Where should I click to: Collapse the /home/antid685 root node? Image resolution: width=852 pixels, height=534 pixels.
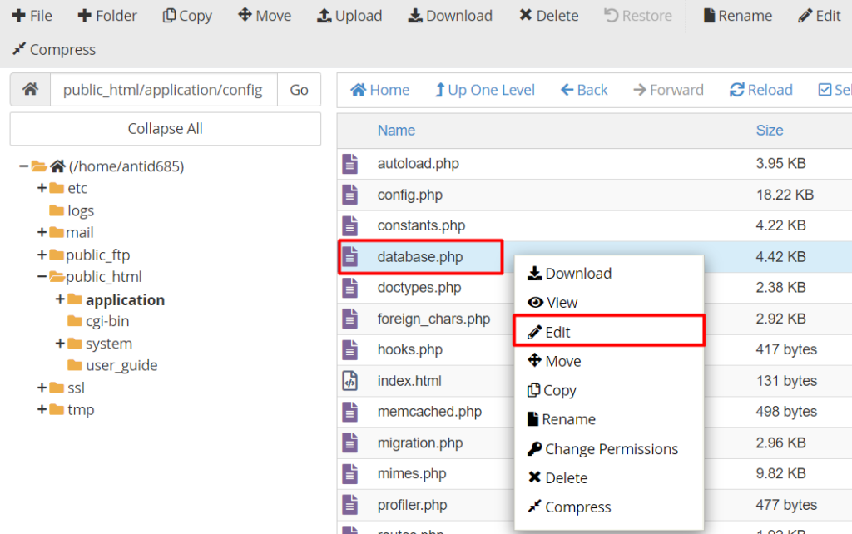pos(23,166)
